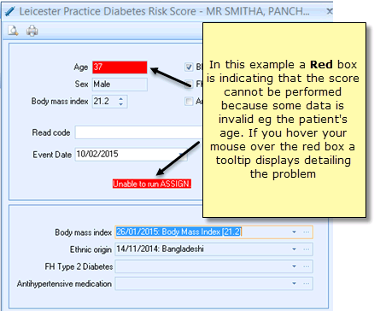Increase Body mass index with up stepper
The image size is (386, 311).
121,99
